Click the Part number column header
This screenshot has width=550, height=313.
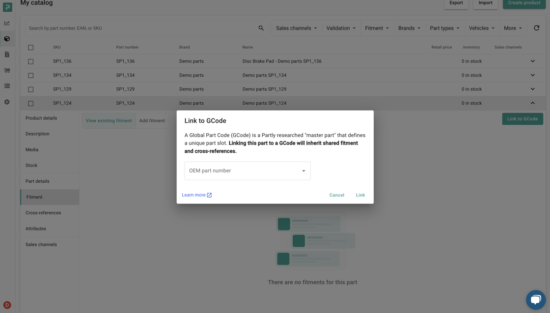pos(127,47)
